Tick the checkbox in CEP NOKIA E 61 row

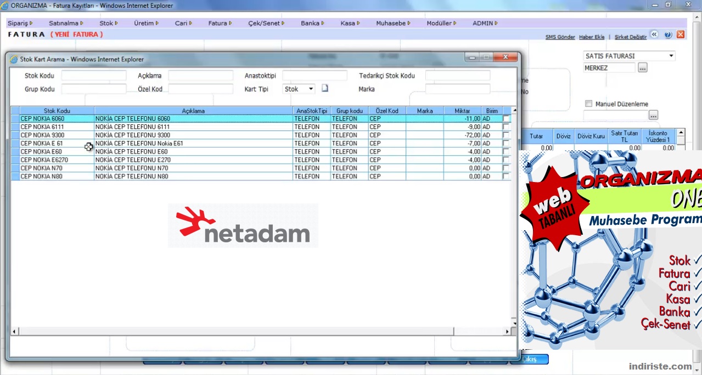click(x=506, y=143)
